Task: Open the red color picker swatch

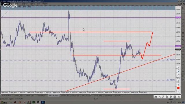Action: pos(178,88)
